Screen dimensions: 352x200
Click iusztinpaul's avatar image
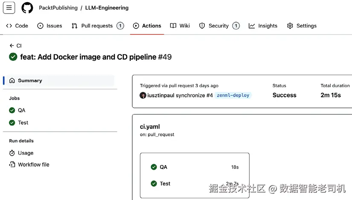point(143,95)
